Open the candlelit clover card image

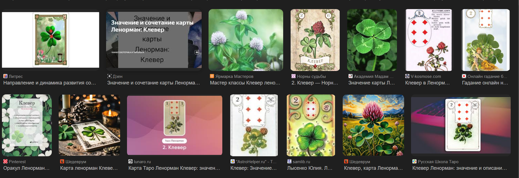click(89, 125)
